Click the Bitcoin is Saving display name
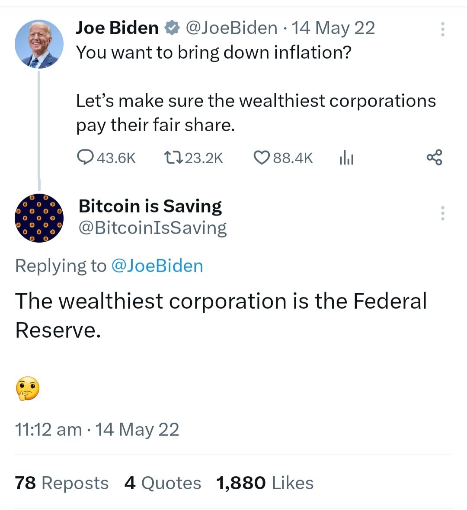 150,206
